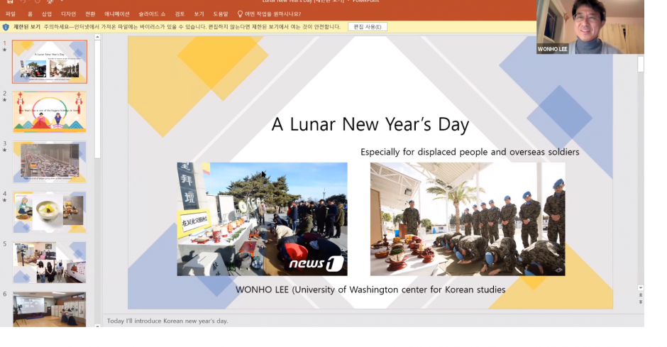
Task: Click the 'WONHO LEE' participant name label
Action: (552, 50)
